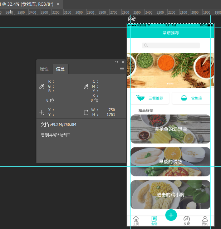Click the search field in the mockup

pos(171,45)
